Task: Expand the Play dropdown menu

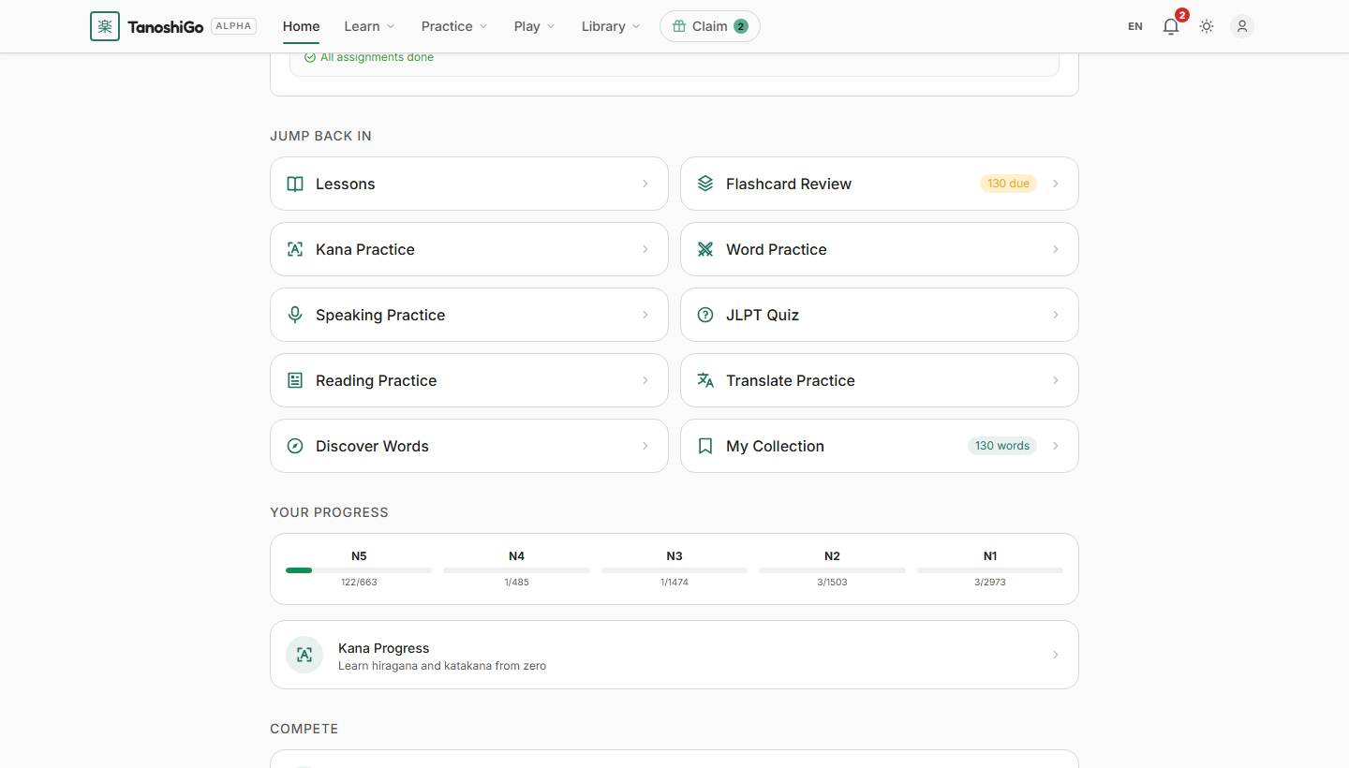Action: tap(534, 26)
